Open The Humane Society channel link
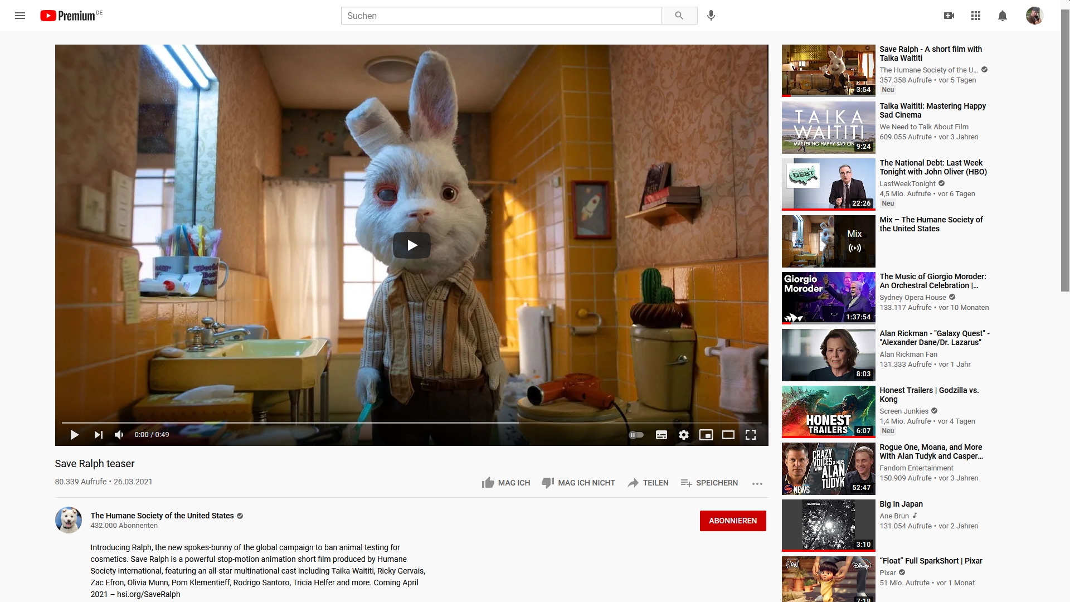 (162, 516)
